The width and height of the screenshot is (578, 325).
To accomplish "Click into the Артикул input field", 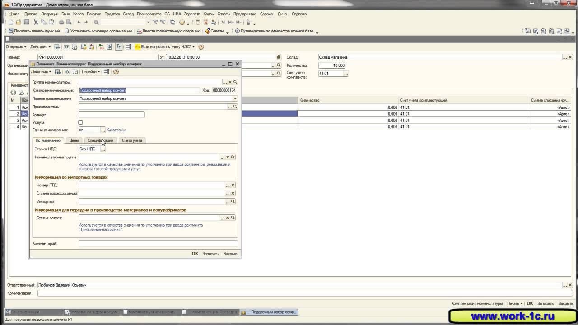I will 112,115.
